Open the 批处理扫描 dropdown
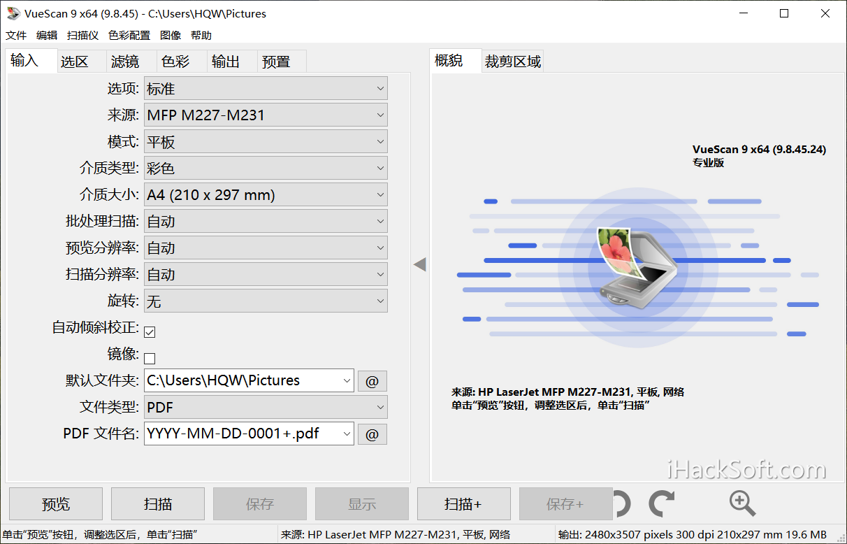The width and height of the screenshot is (847, 544). (x=266, y=222)
